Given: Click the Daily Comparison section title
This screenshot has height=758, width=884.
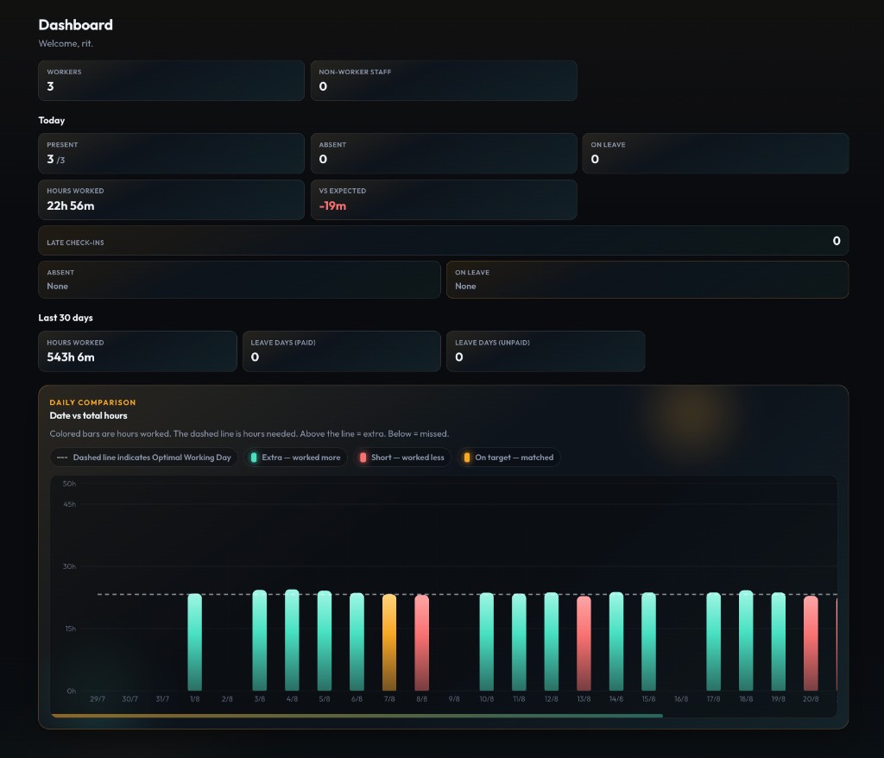Looking at the screenshot, I should [92, 402].
